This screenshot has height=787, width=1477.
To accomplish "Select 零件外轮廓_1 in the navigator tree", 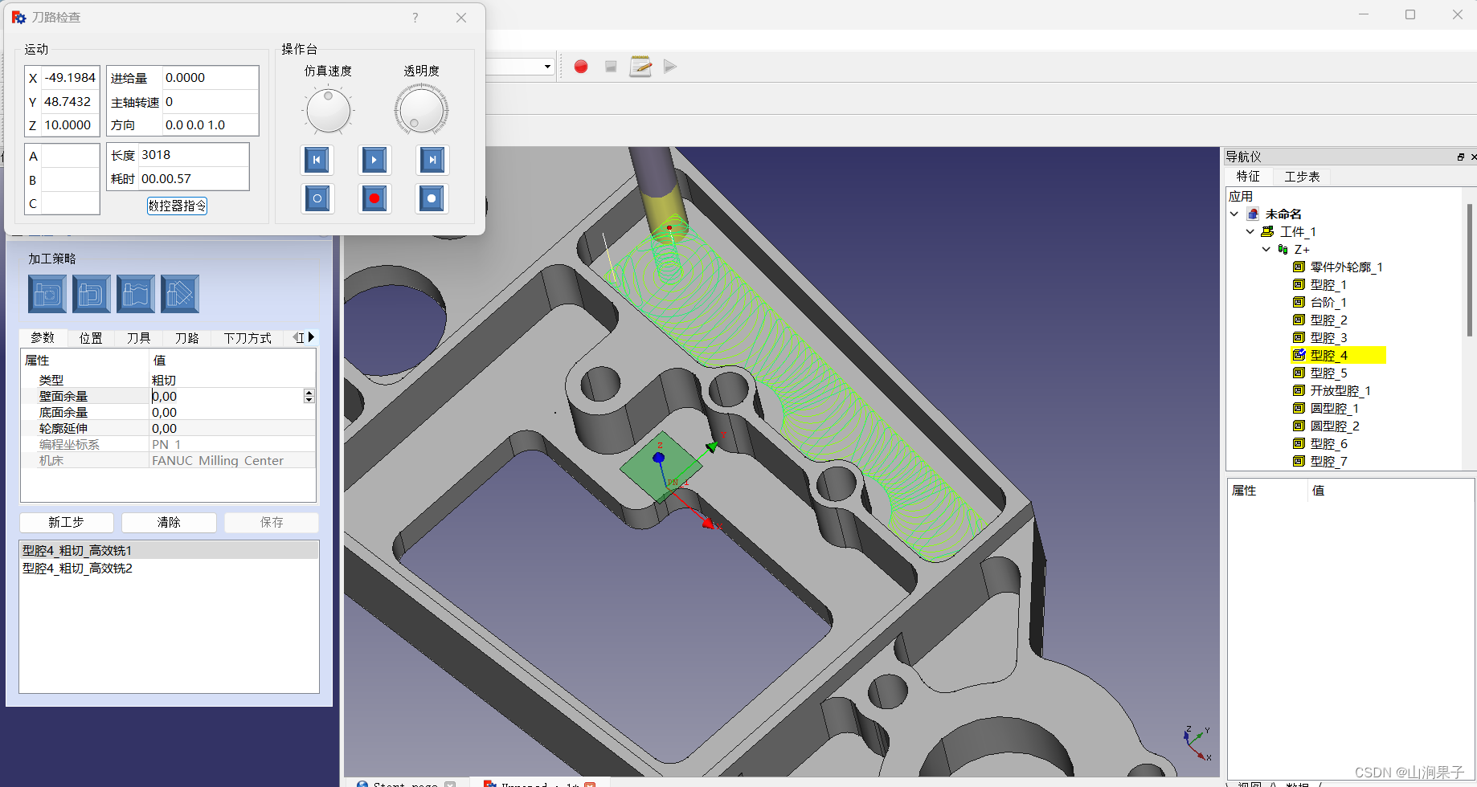I will (1346, 267).
